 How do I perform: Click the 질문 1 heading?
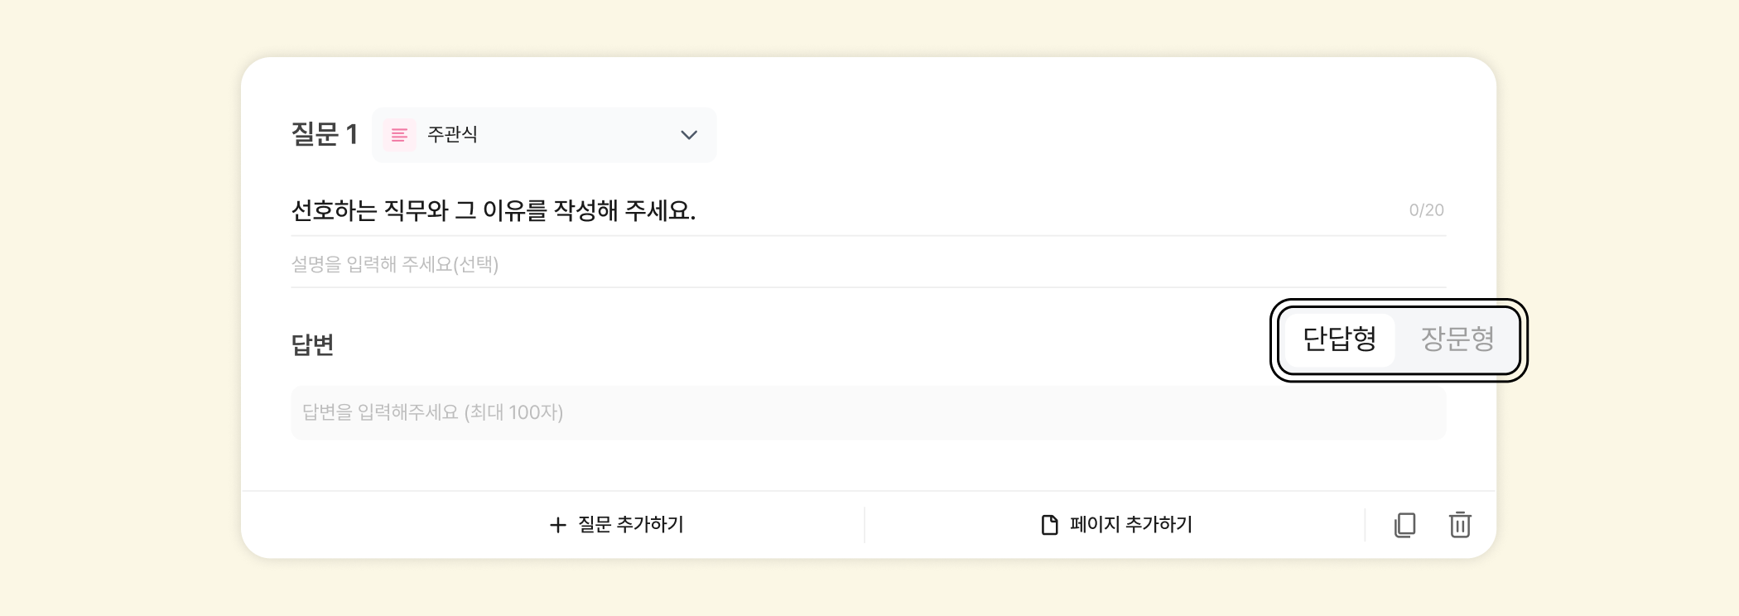point(324,134)
